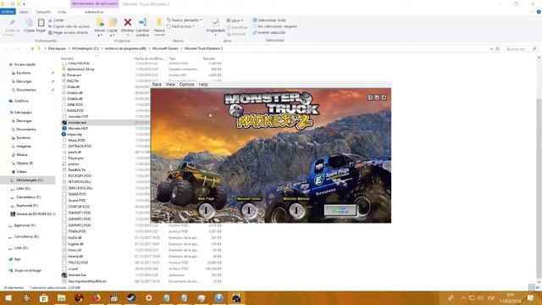Image resolution: width=542 pixels, height=305 pixels.
Task: Open the Copiar a dropdown
Action: [x=112, y=33]
